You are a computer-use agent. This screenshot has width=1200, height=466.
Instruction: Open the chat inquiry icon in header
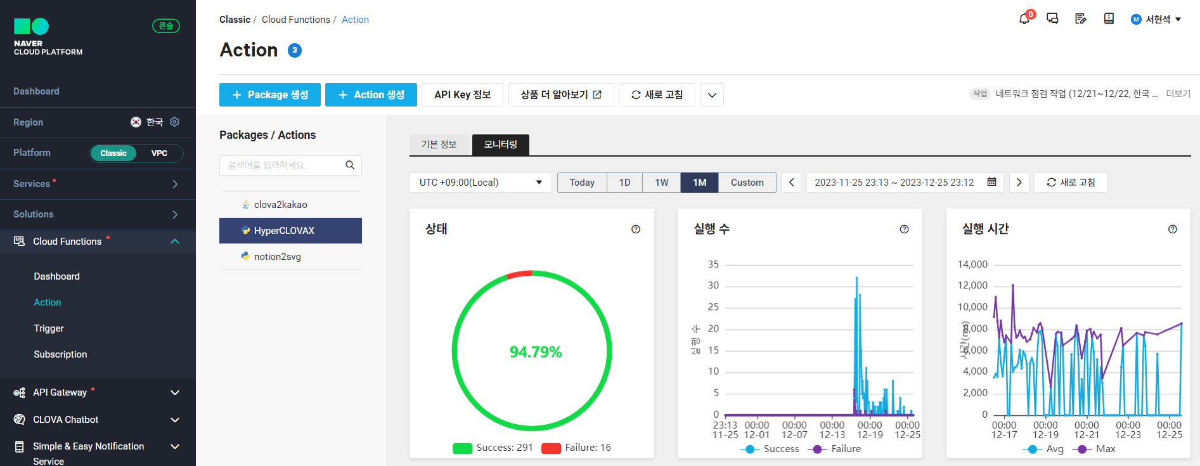point(1052,19)
